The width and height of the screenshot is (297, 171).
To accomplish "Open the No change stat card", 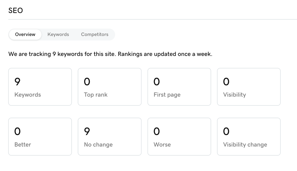I will [110, 137].
